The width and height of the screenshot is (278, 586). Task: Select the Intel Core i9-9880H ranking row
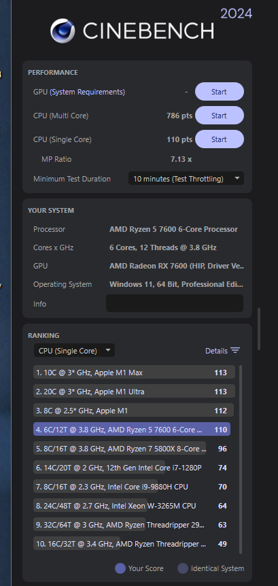point(131,487)
